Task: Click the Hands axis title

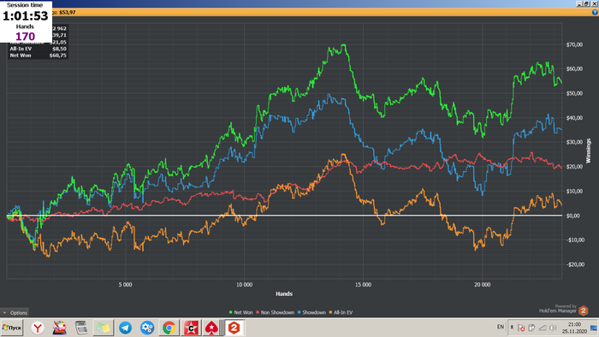Action: click(284, 294)
